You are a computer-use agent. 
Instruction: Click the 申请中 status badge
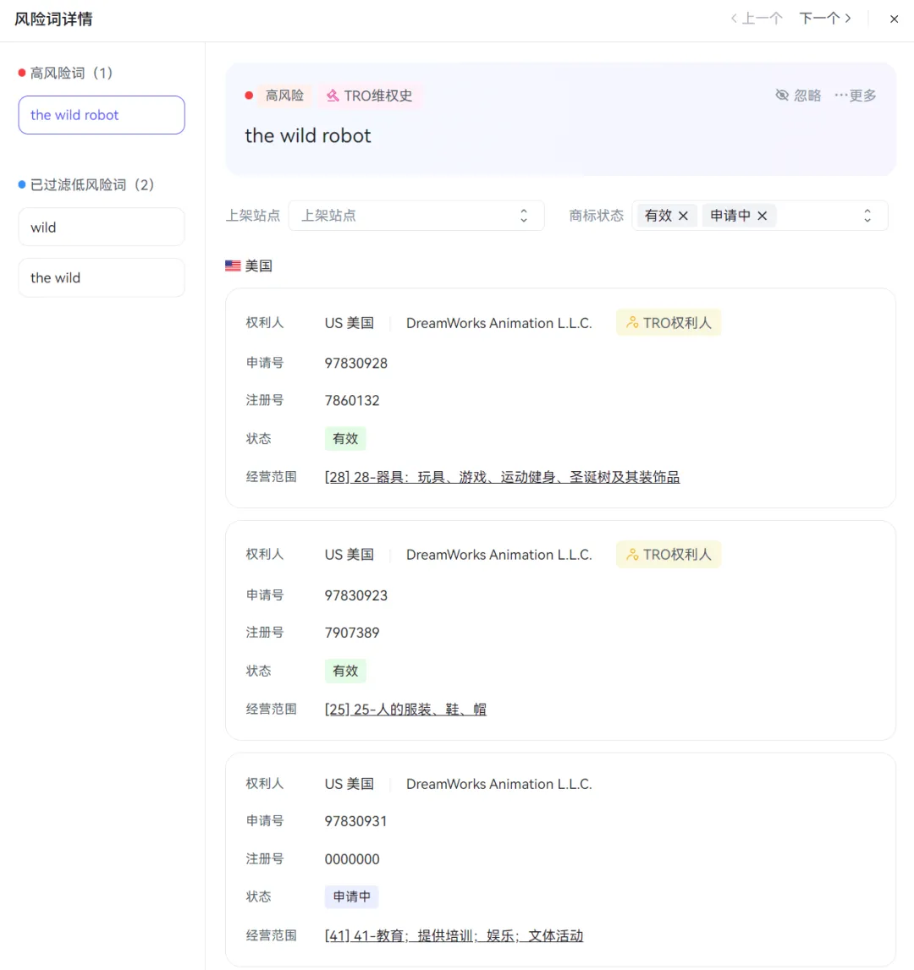click(x=352, y=896)
